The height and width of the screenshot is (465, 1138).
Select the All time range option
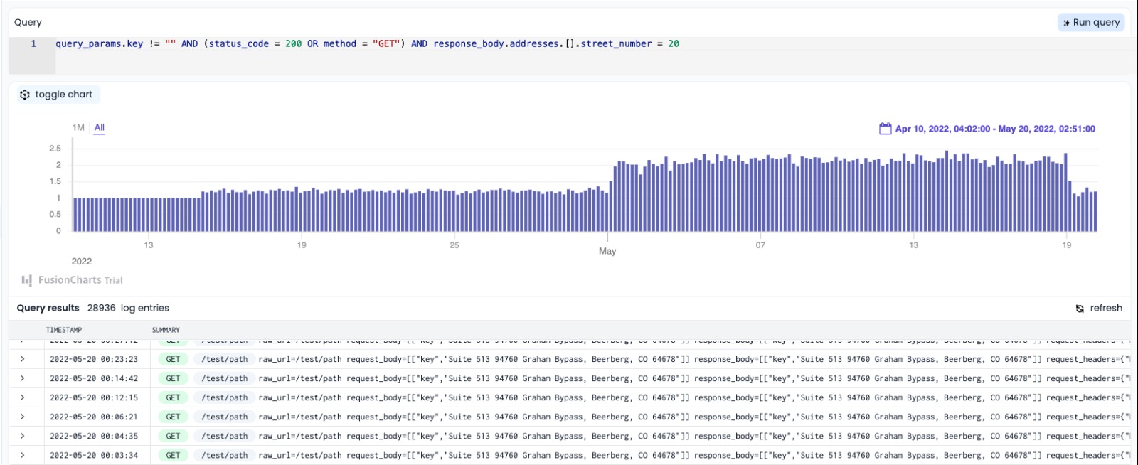pyautogui.click(x=100, y=128)
